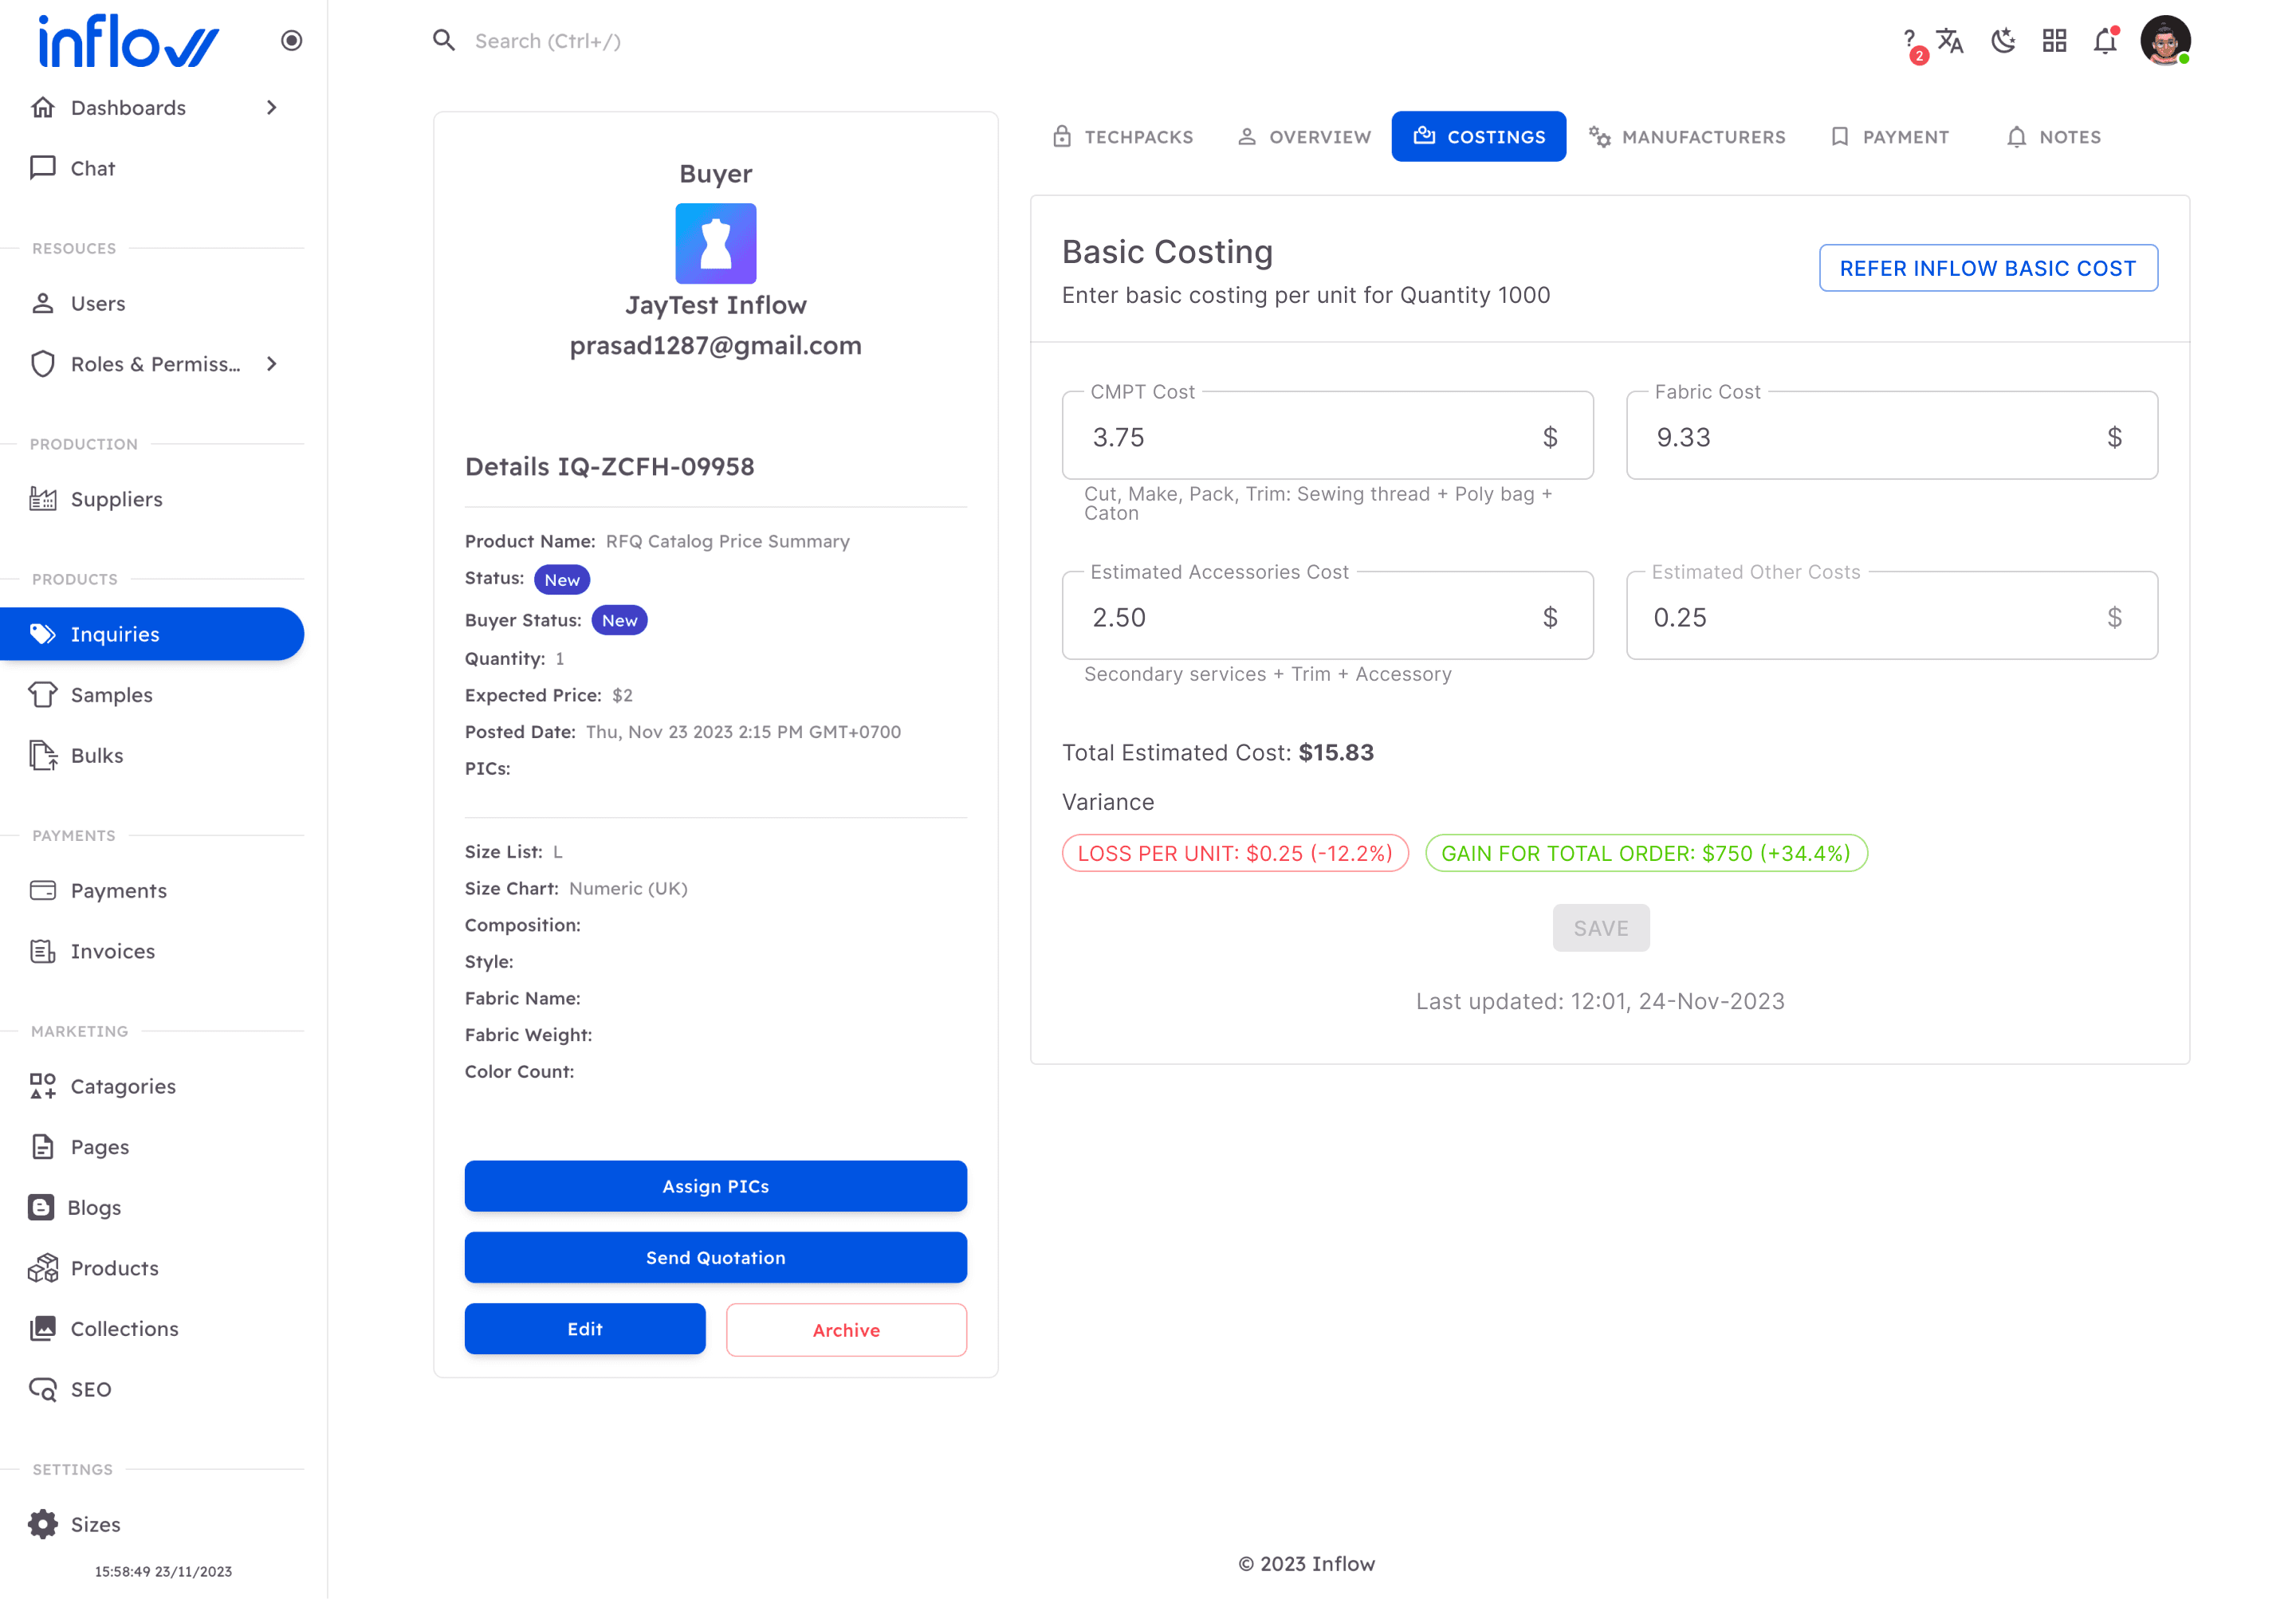Select the Payment tab

[x=1890, y=137]
